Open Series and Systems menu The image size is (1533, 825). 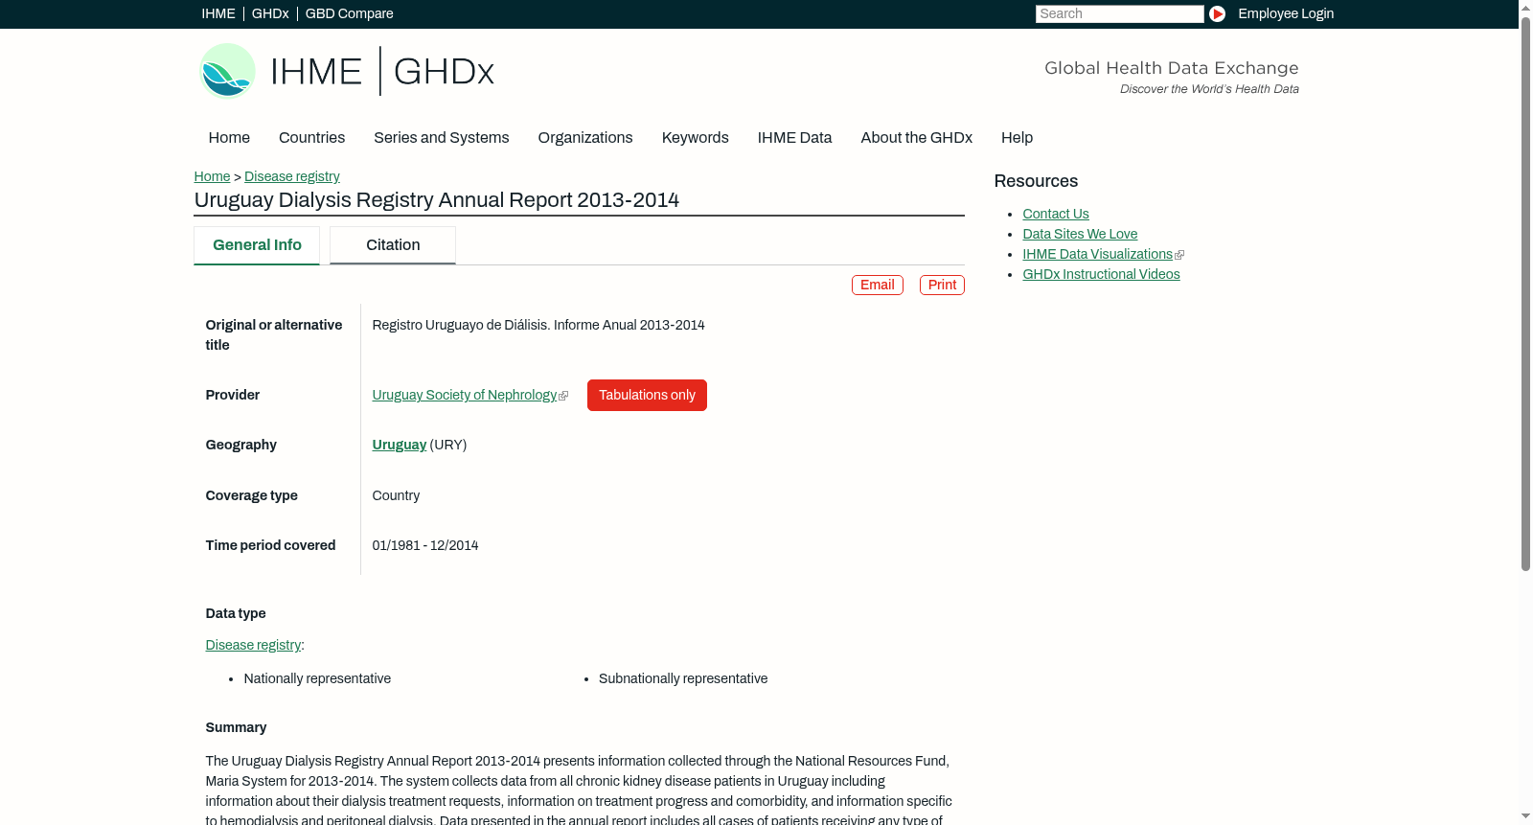(441, 137)
